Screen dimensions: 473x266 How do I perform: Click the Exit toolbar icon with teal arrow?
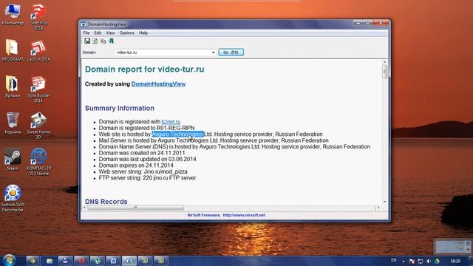point(111,41)
